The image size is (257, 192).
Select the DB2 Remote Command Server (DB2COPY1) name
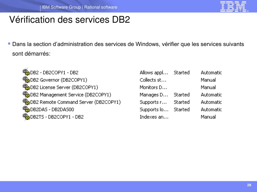(75, 102)
